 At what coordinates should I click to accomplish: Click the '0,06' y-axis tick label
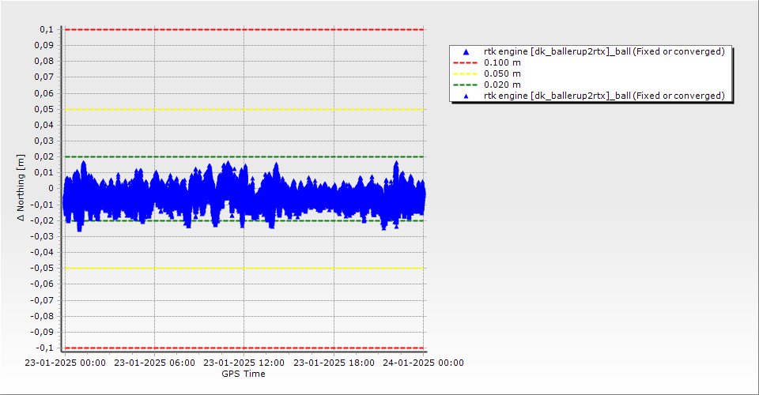point(44,93)
